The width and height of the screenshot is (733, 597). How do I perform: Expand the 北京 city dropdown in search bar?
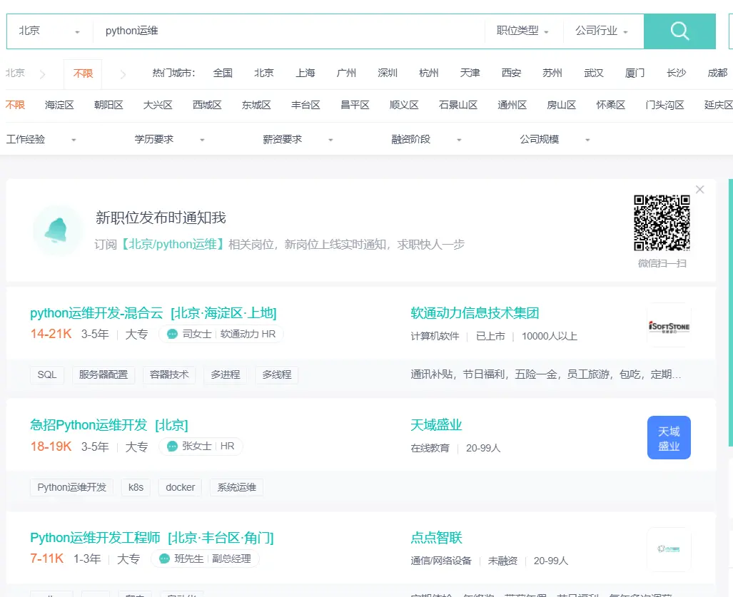tap(49, 31)
